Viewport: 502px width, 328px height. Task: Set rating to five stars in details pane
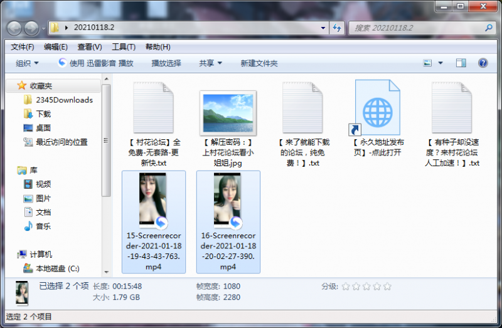(387, 287)
